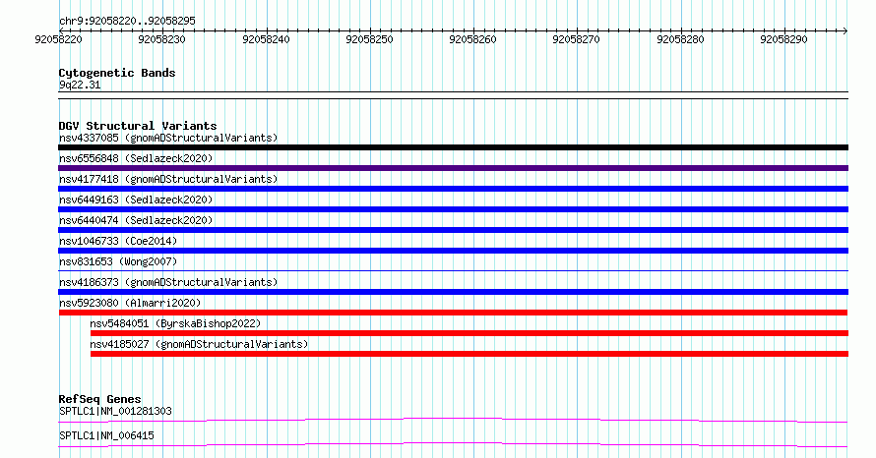The height and width of the screenshot is (458, 876).
Task: Open transcript SPTLC1|NM_006415 label
Action: 106,435
